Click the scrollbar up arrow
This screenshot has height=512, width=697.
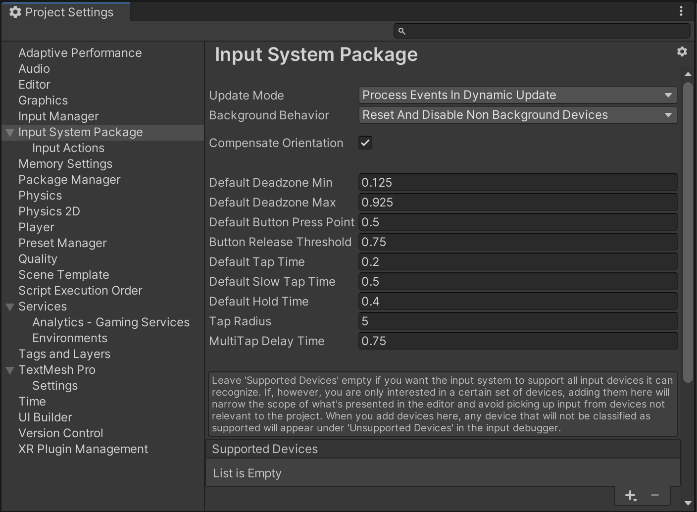[688, 74]
